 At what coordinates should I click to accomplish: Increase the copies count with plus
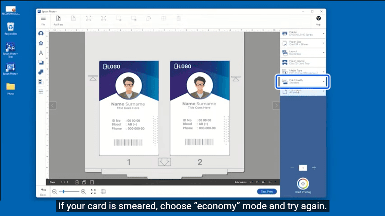pos(314,168)
